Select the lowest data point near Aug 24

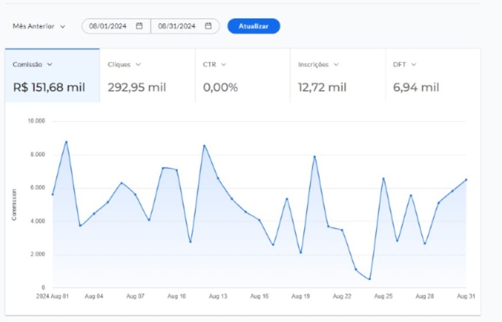pyautogui.click(x=369, y=279)
